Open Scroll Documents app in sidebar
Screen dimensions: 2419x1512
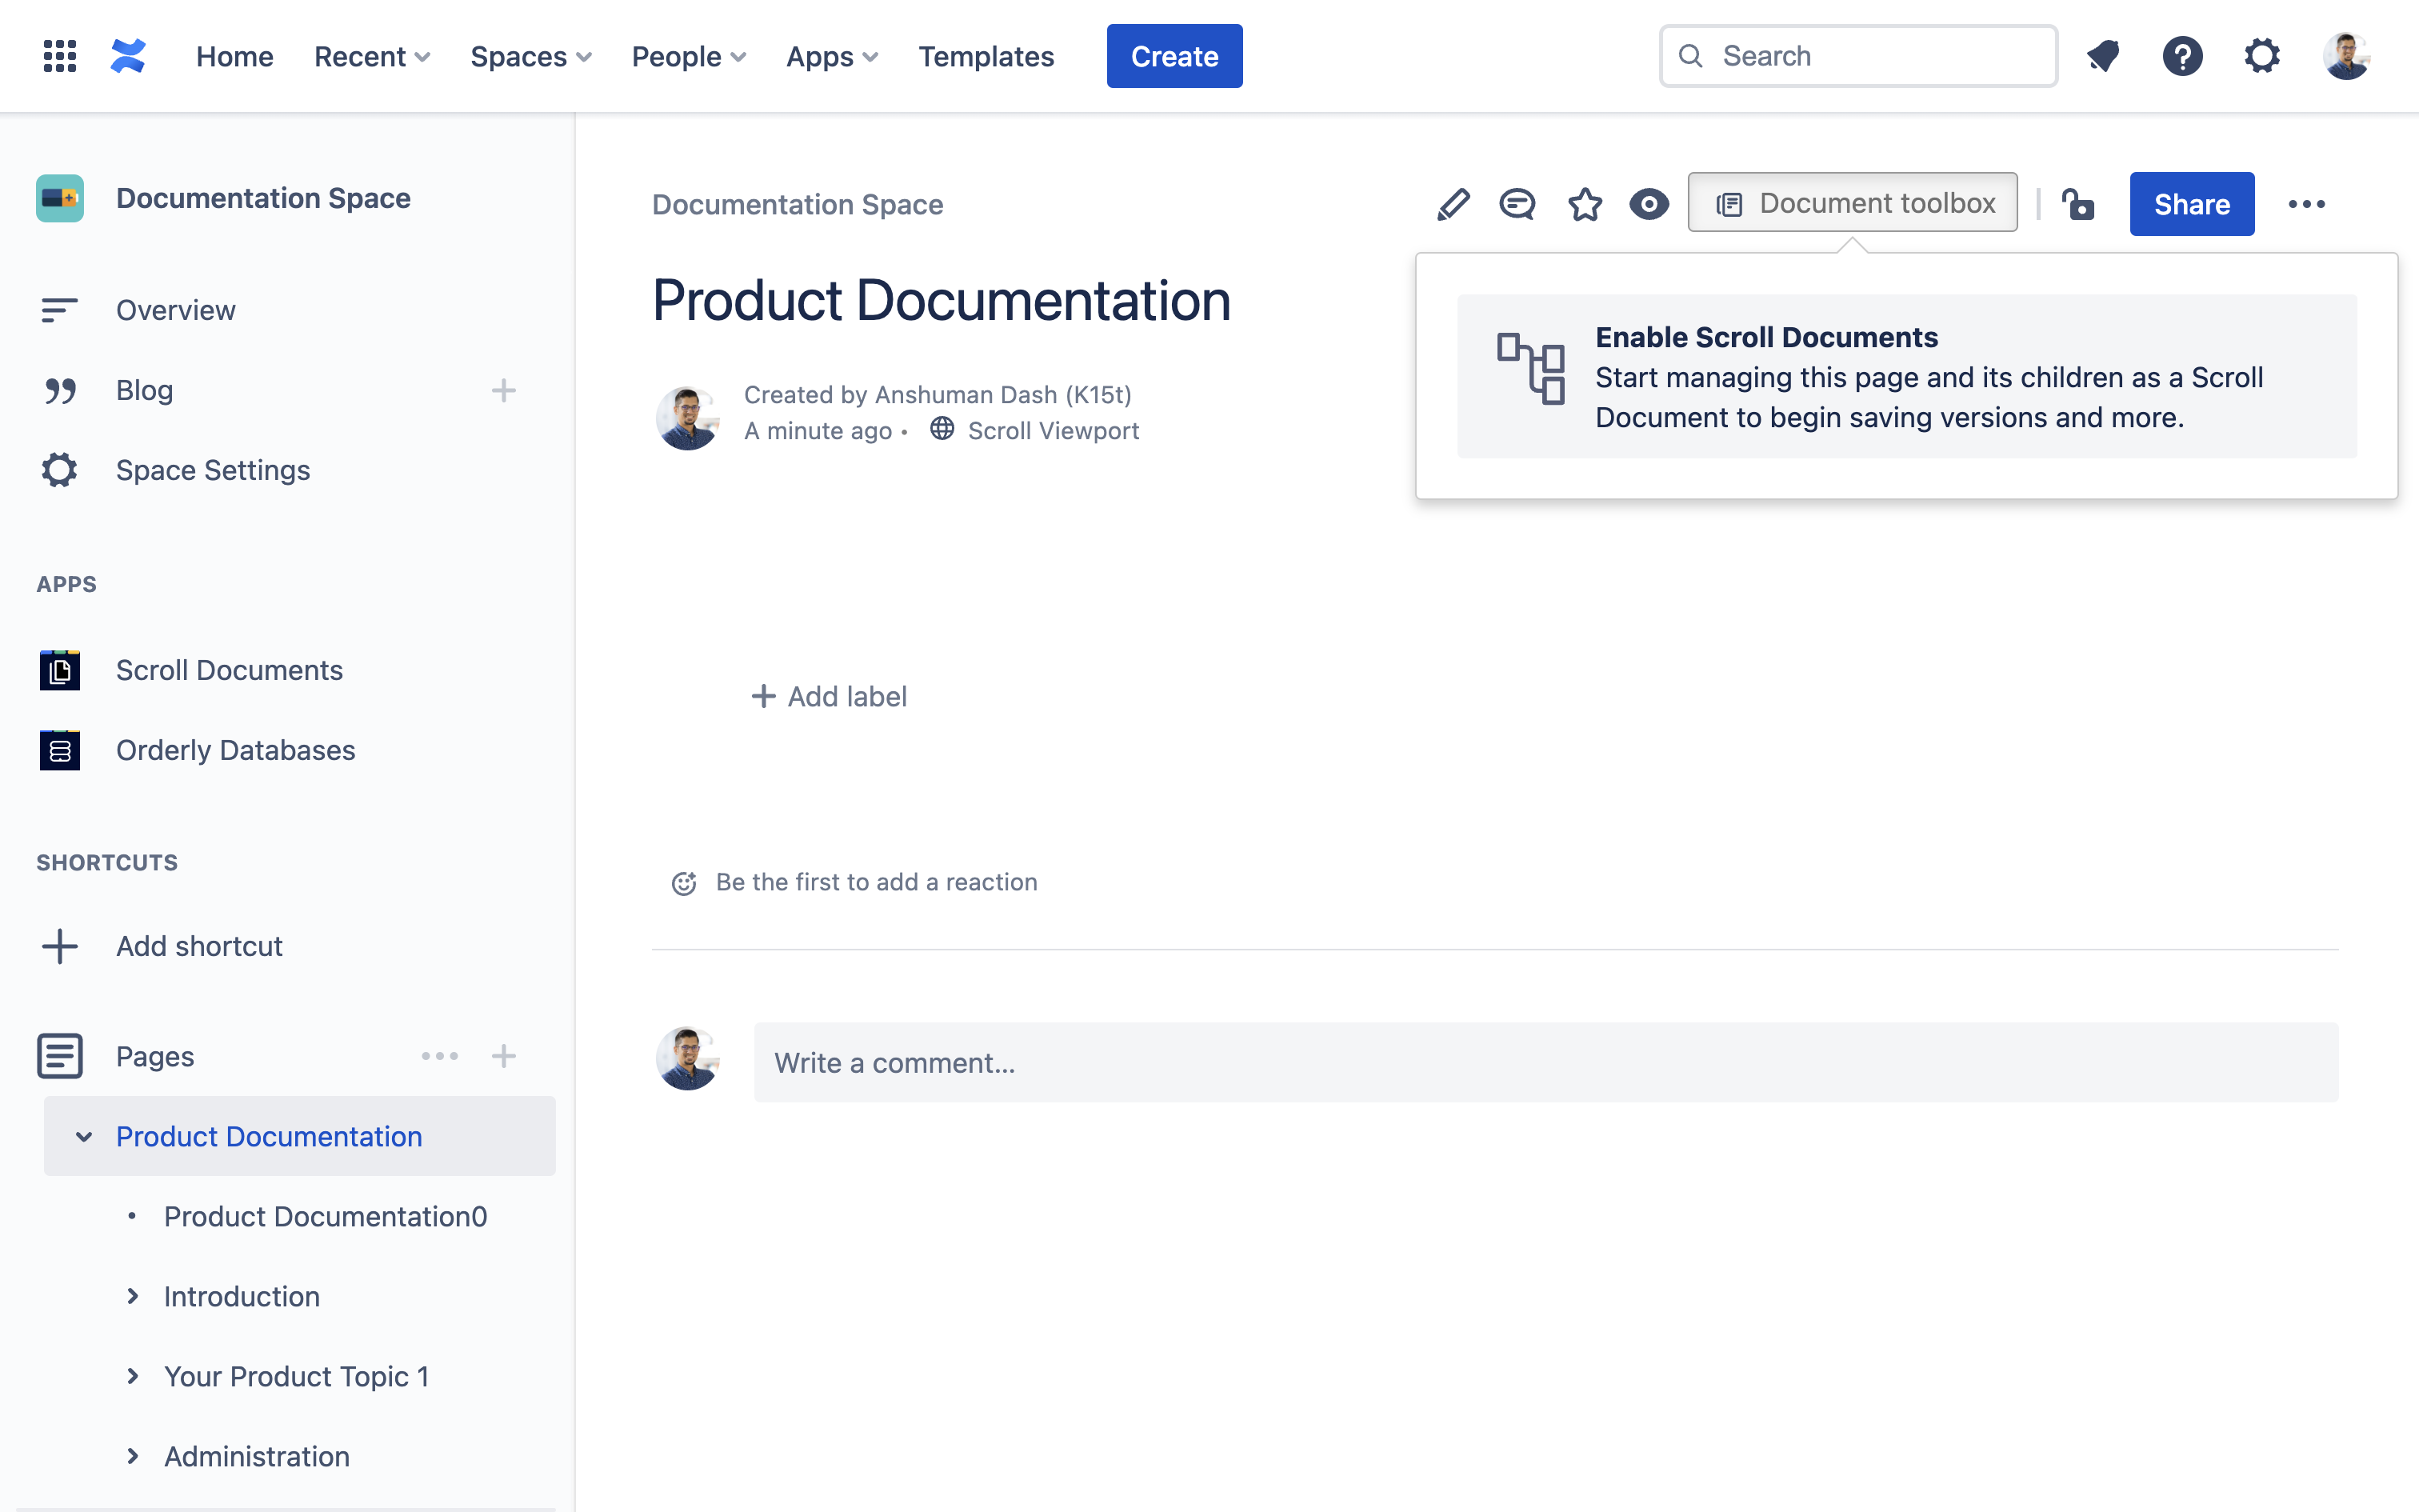click(229, 670)
